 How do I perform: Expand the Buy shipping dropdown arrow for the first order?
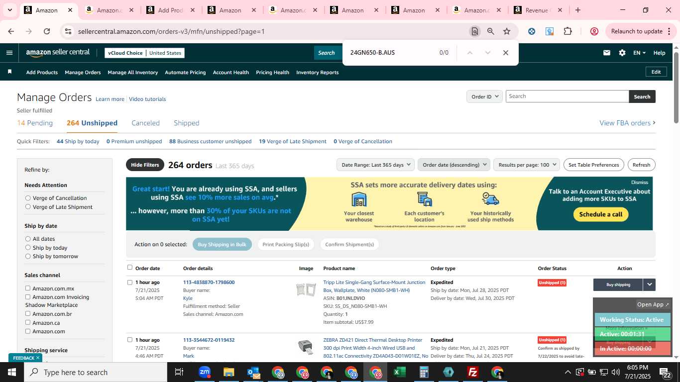[649, 285]
